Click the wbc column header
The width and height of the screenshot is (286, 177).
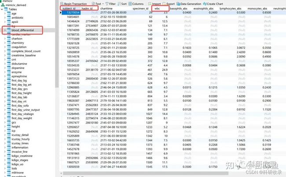click(x=157, y=8)
